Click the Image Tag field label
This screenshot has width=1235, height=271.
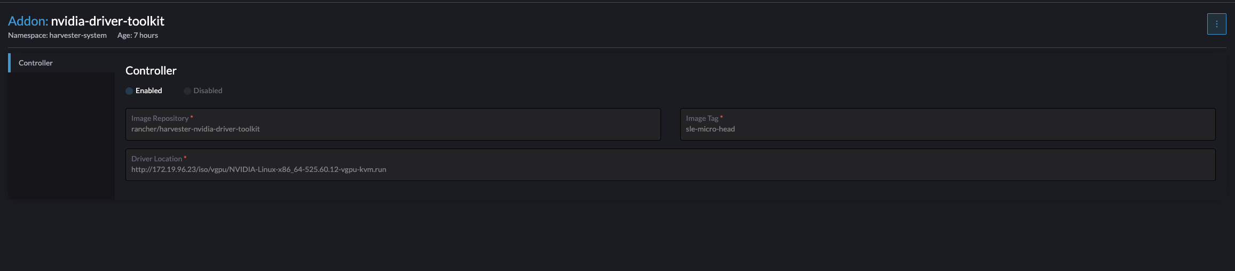click(x=702, y=118)
